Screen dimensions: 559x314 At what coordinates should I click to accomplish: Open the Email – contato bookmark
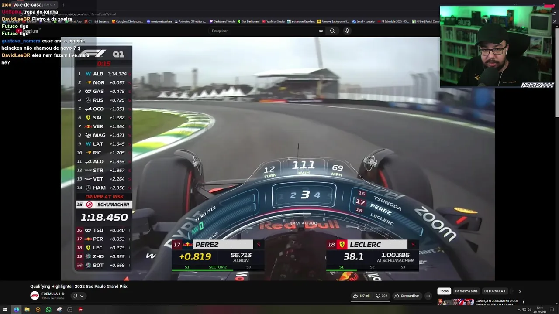pyautogui.click(x=363, y=21)
